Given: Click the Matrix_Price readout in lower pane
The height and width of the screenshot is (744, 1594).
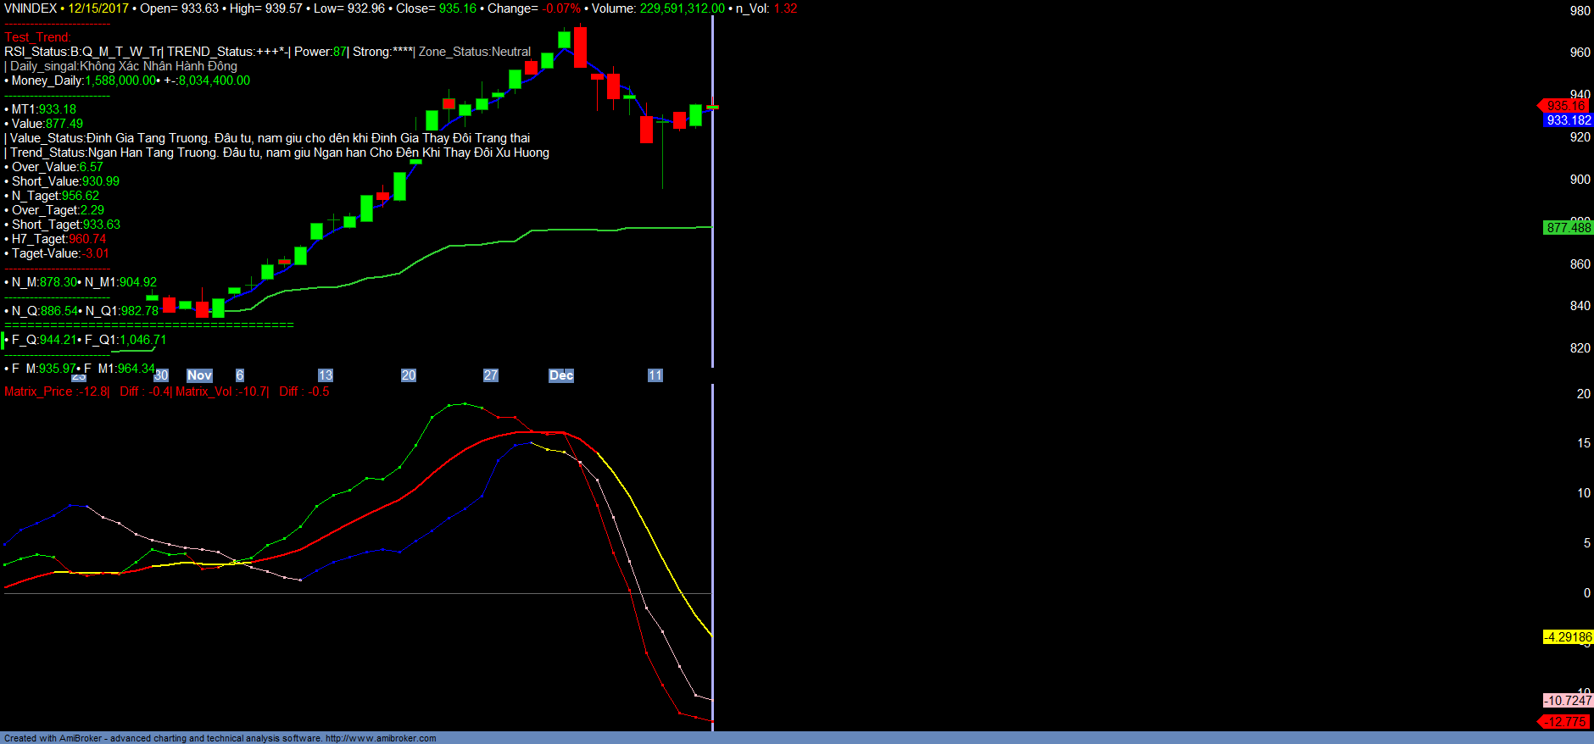Looking at the screenshot, I should [x=56, y=391].
